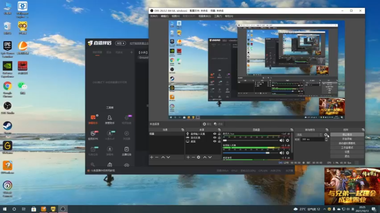The width and height of the screenshot is (380, 213).
Task: Pop out the Scene Transitions dock with its float icon
Action: pos(327,130)
